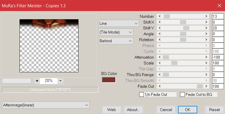Click the Number value field showing 13

(x=218, y=16)
